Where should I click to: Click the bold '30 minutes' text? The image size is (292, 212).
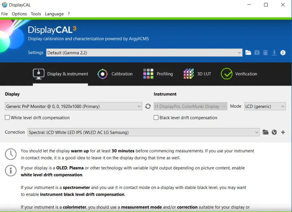click(x=123, y=151)
